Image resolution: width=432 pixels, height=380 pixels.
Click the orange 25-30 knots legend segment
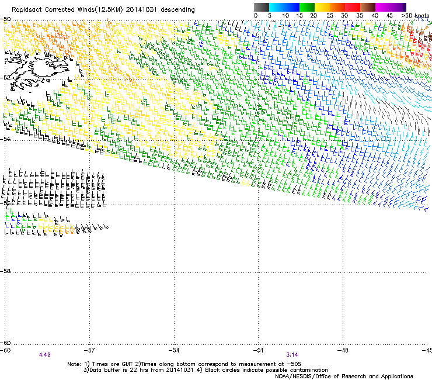coord(337,7)
